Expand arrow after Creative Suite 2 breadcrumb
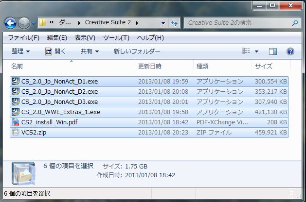This screenshot has width=306, height=202. click(x=137, y=23)
